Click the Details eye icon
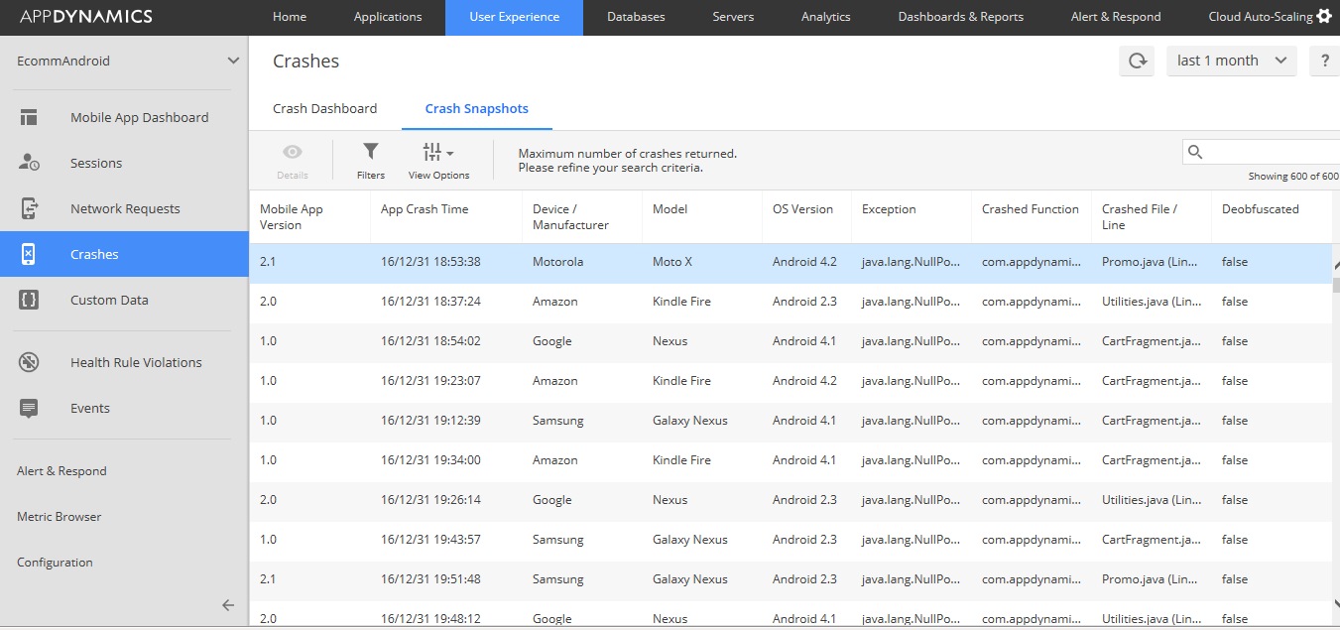Image resolution: width=1340 pixels, height=630 pixels. tap(292, 152)
